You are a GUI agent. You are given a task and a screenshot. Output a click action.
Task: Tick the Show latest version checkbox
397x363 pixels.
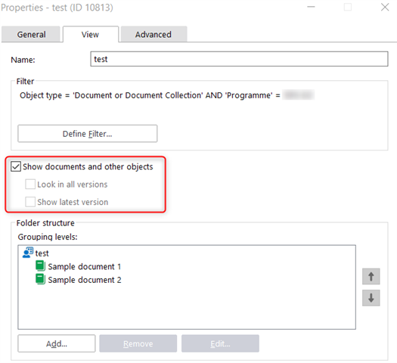pos(30,202)
